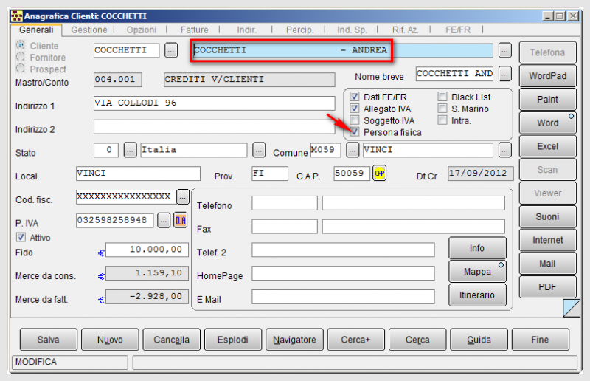Click the Nuovo button

point(110,340)
